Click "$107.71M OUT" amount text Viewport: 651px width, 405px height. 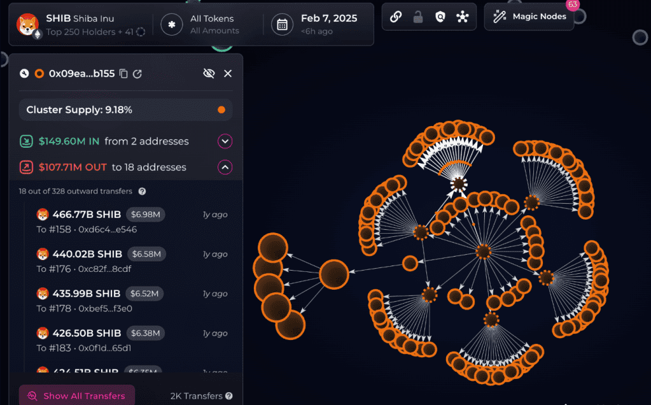(x=73, y=167)
